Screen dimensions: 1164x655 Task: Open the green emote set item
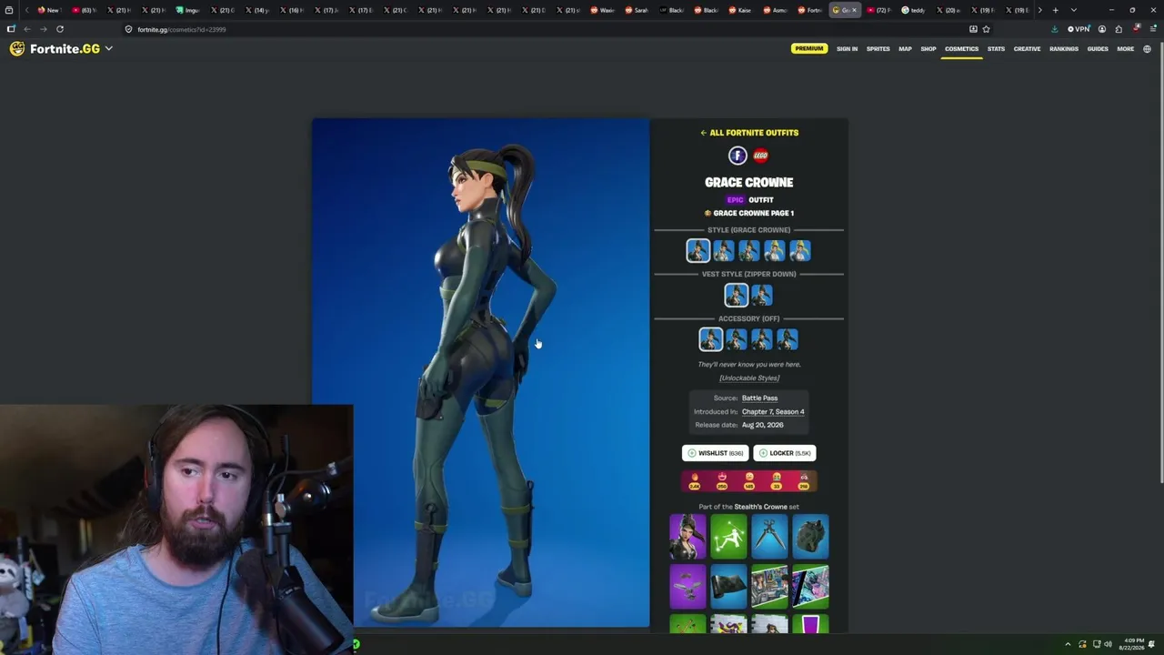pos(728,537)
